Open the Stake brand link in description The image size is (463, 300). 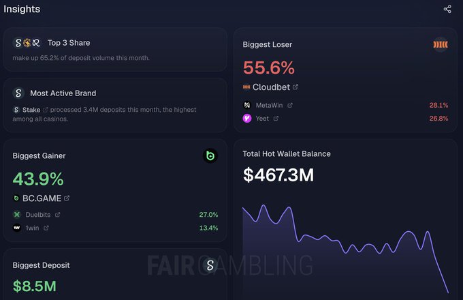coord(31,110)
